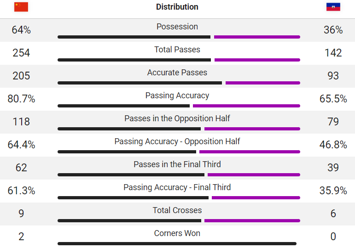Image resolution: width=355 pixels, height=248 pixels.
Task: Click the Haiti flag icon
Action: 333,7
